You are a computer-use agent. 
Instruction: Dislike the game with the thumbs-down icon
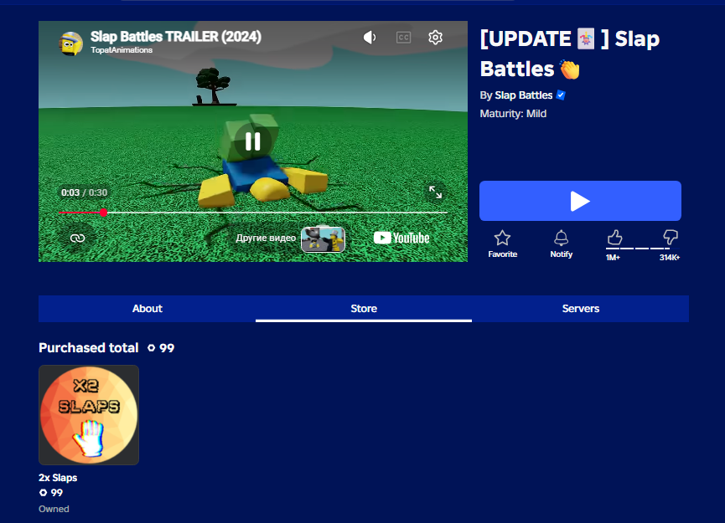click(670, 238)
